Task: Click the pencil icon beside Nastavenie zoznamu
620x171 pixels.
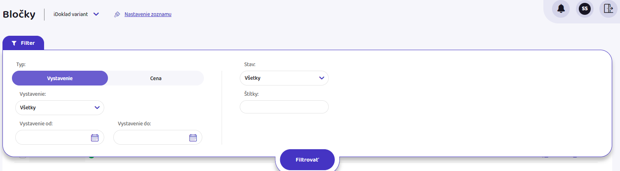Action: tap(117, 14)
